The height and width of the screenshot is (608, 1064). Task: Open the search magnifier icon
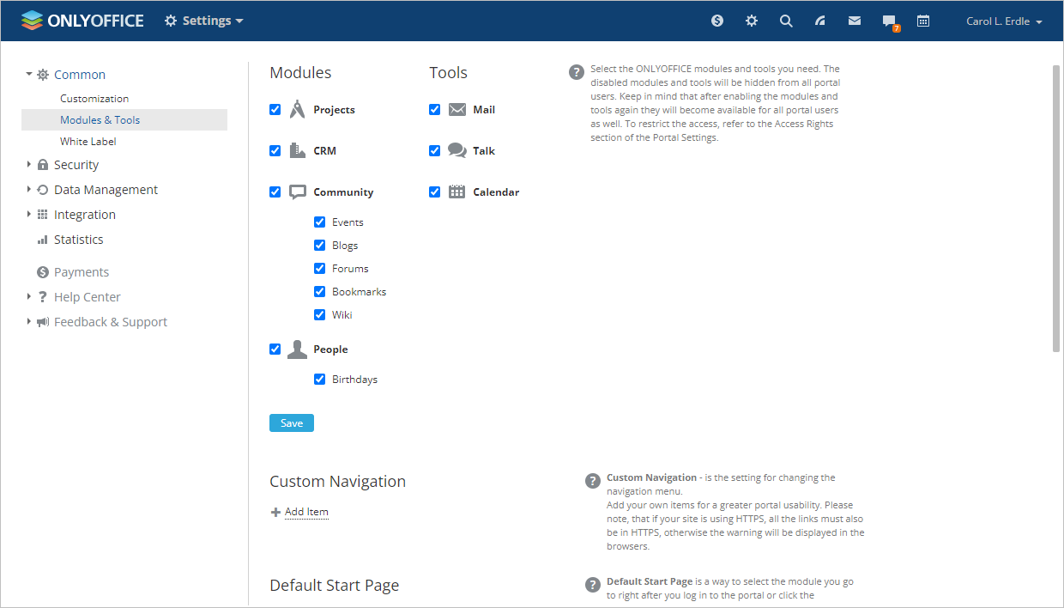[786, 21]
